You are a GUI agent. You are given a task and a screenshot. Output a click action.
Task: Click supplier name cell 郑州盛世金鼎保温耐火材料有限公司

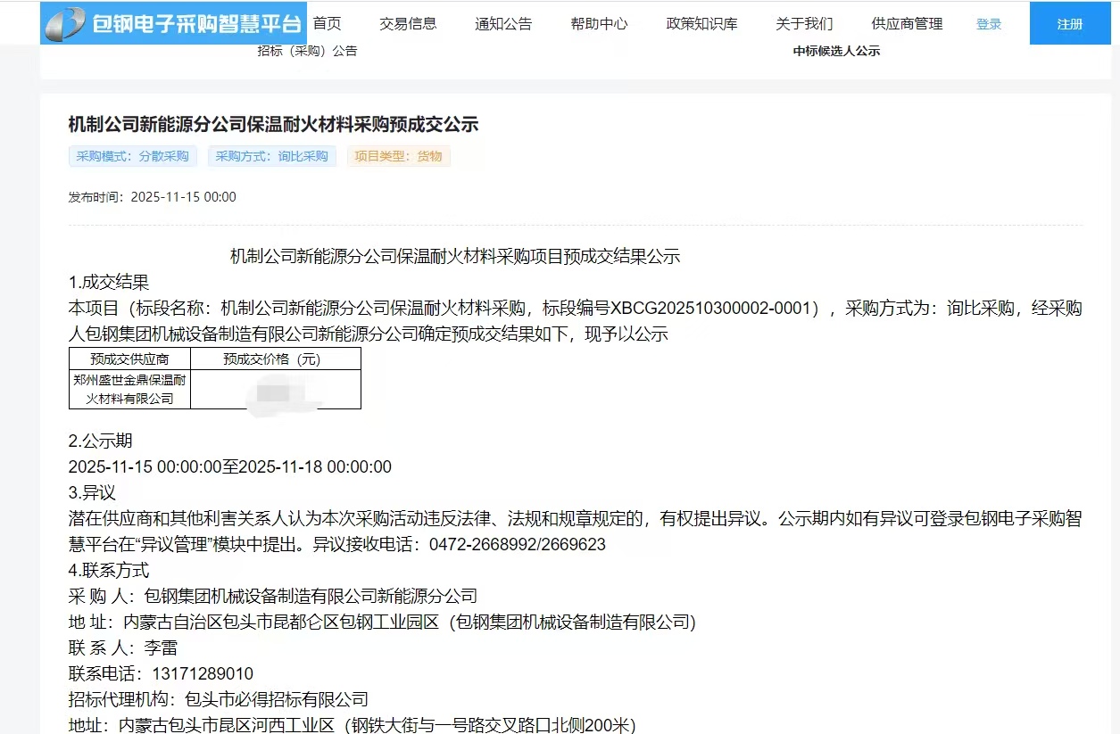click(x=129, y=390)
